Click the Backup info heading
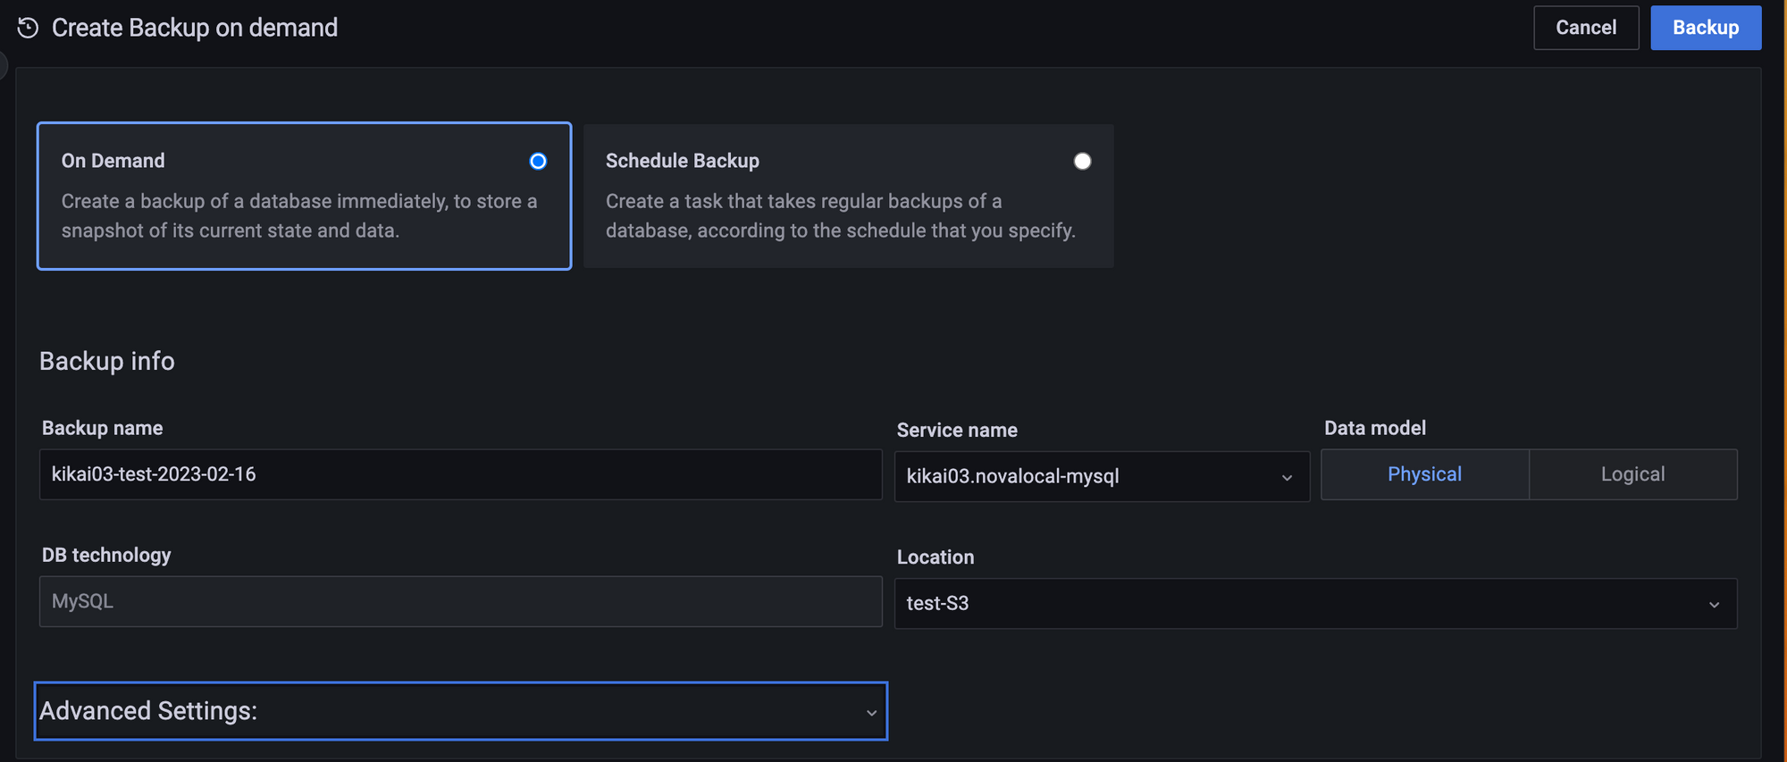This screenshot has height=762, width=1787. click(107, 361)
